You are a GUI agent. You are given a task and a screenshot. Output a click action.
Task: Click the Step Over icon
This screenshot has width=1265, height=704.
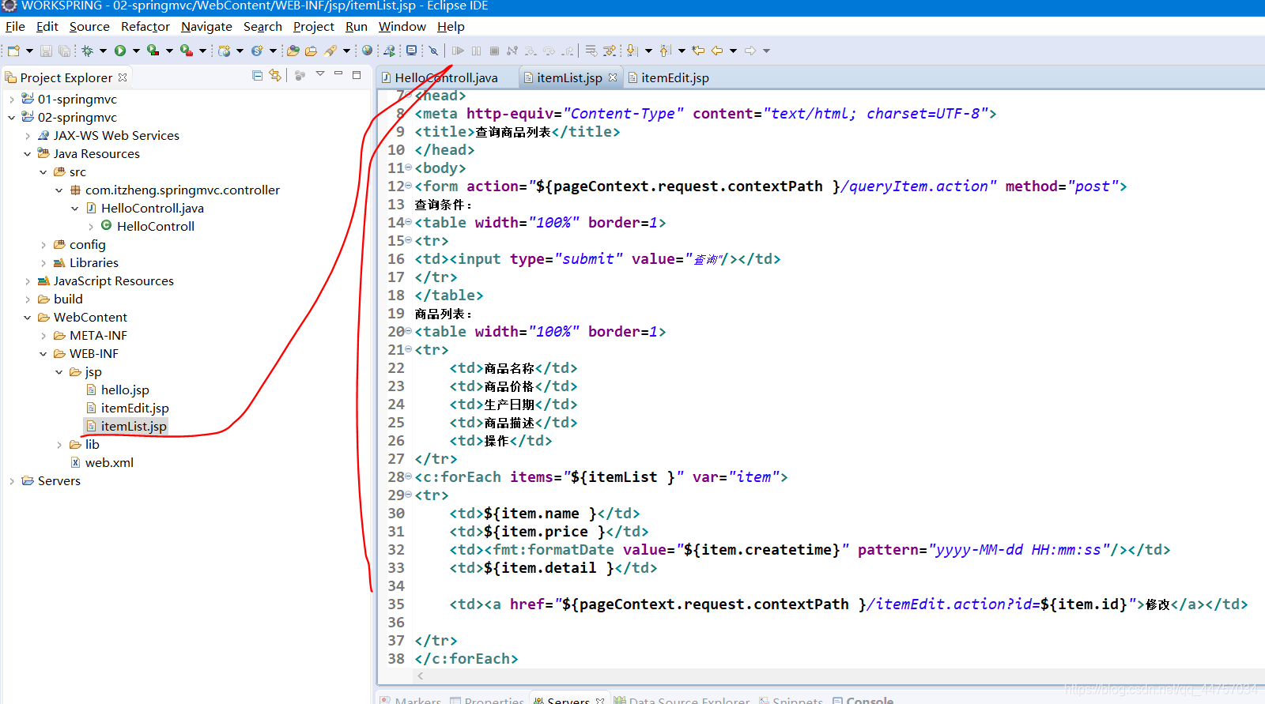[x=549, y=51]
